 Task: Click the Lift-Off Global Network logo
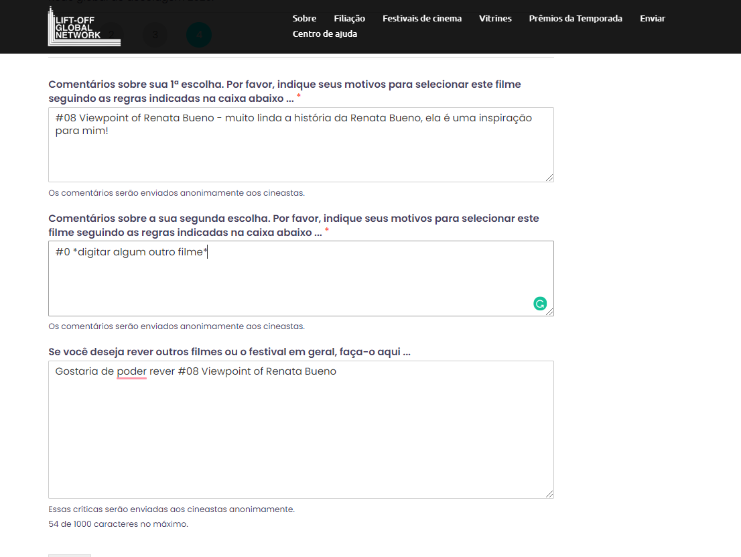pyautogui.click(x=84, y=27)
